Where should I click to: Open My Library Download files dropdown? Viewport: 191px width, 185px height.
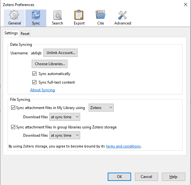[65, 117]
